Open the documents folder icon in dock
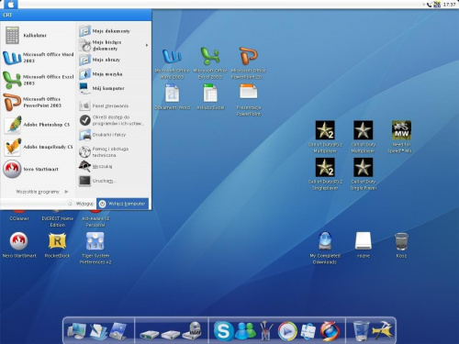Screen dimensions: 459x344 click(x=98, y=331)
